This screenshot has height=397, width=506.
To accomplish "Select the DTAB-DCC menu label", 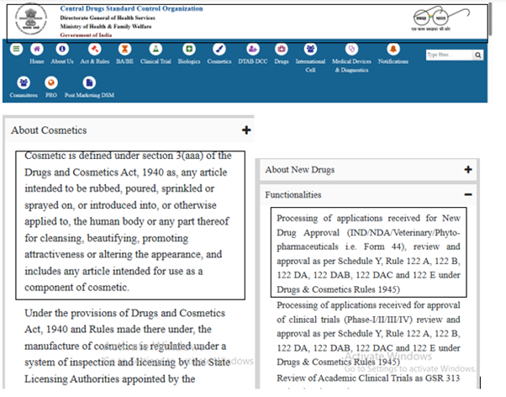I will 253,61.
